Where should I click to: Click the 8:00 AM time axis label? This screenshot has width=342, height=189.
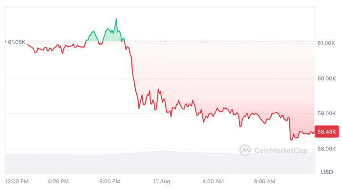coord(265,181)
